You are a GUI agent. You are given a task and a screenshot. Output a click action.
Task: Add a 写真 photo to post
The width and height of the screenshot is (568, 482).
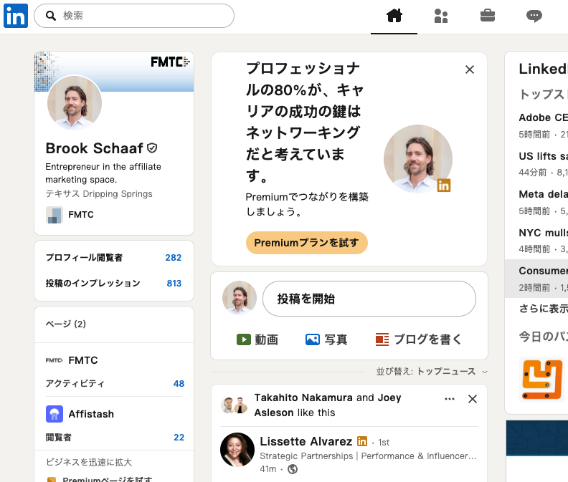pyautogui.click(x=326, y=339)
